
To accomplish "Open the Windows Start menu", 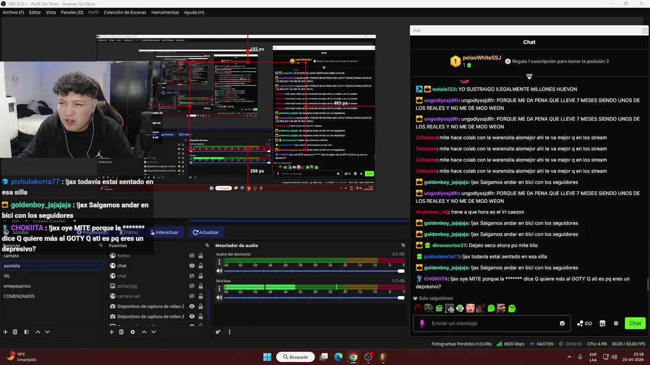I will coord(267,357).
